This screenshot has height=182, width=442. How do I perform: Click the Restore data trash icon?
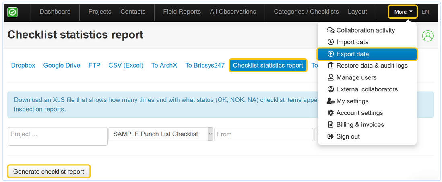pyautogui.click(x=331, y=66)
